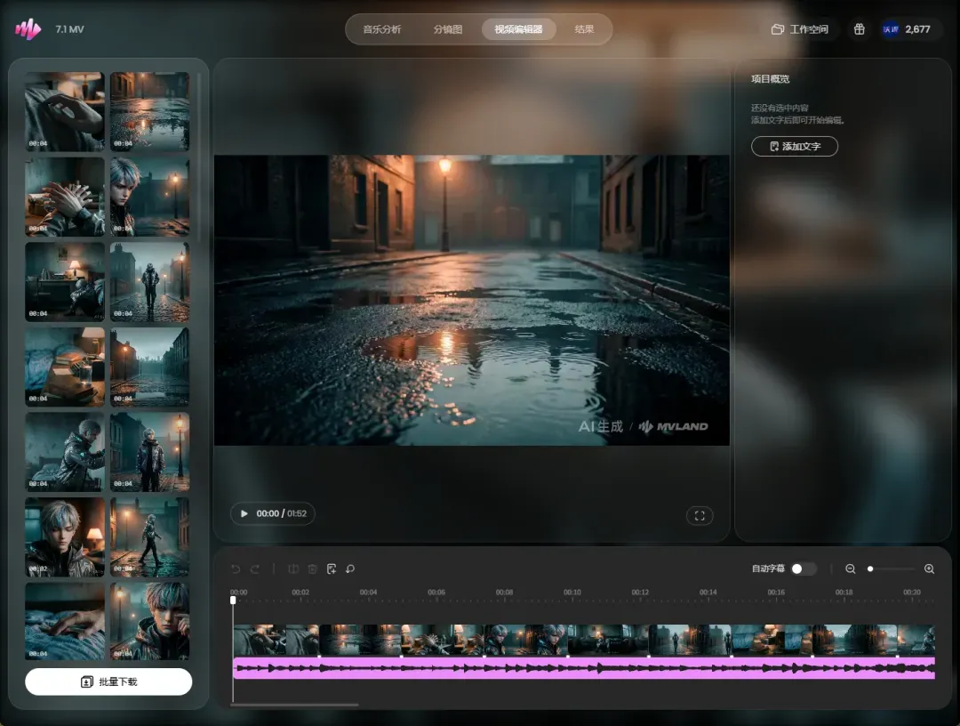This screenshot has height=726, width=960.
Task: Click the undo arrow in timeline toolbar
Action: click(236, 569)
